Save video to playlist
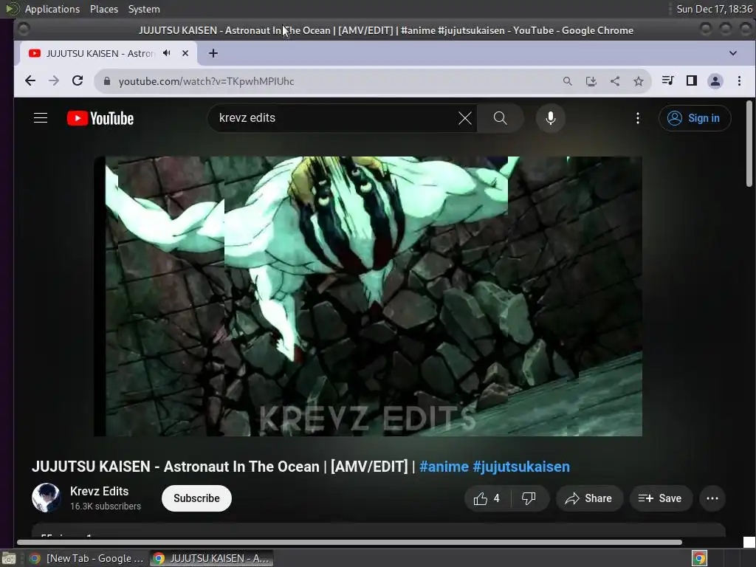This screenshot has height=567, width=756. click(x=661, y=498)
